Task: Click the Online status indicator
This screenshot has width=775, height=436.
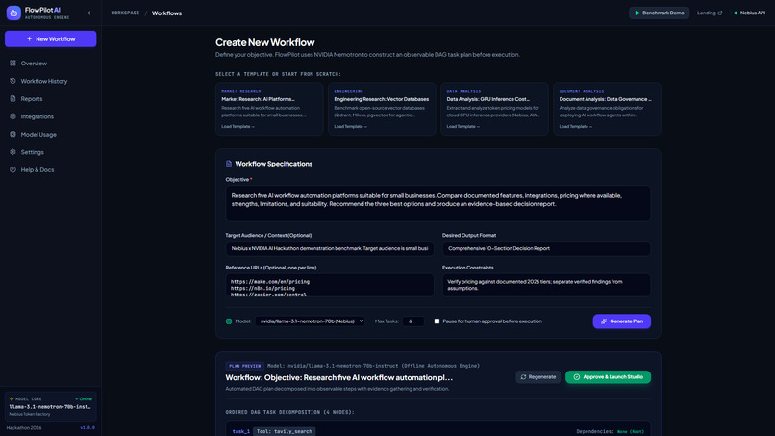Action: tap(84, 398)
